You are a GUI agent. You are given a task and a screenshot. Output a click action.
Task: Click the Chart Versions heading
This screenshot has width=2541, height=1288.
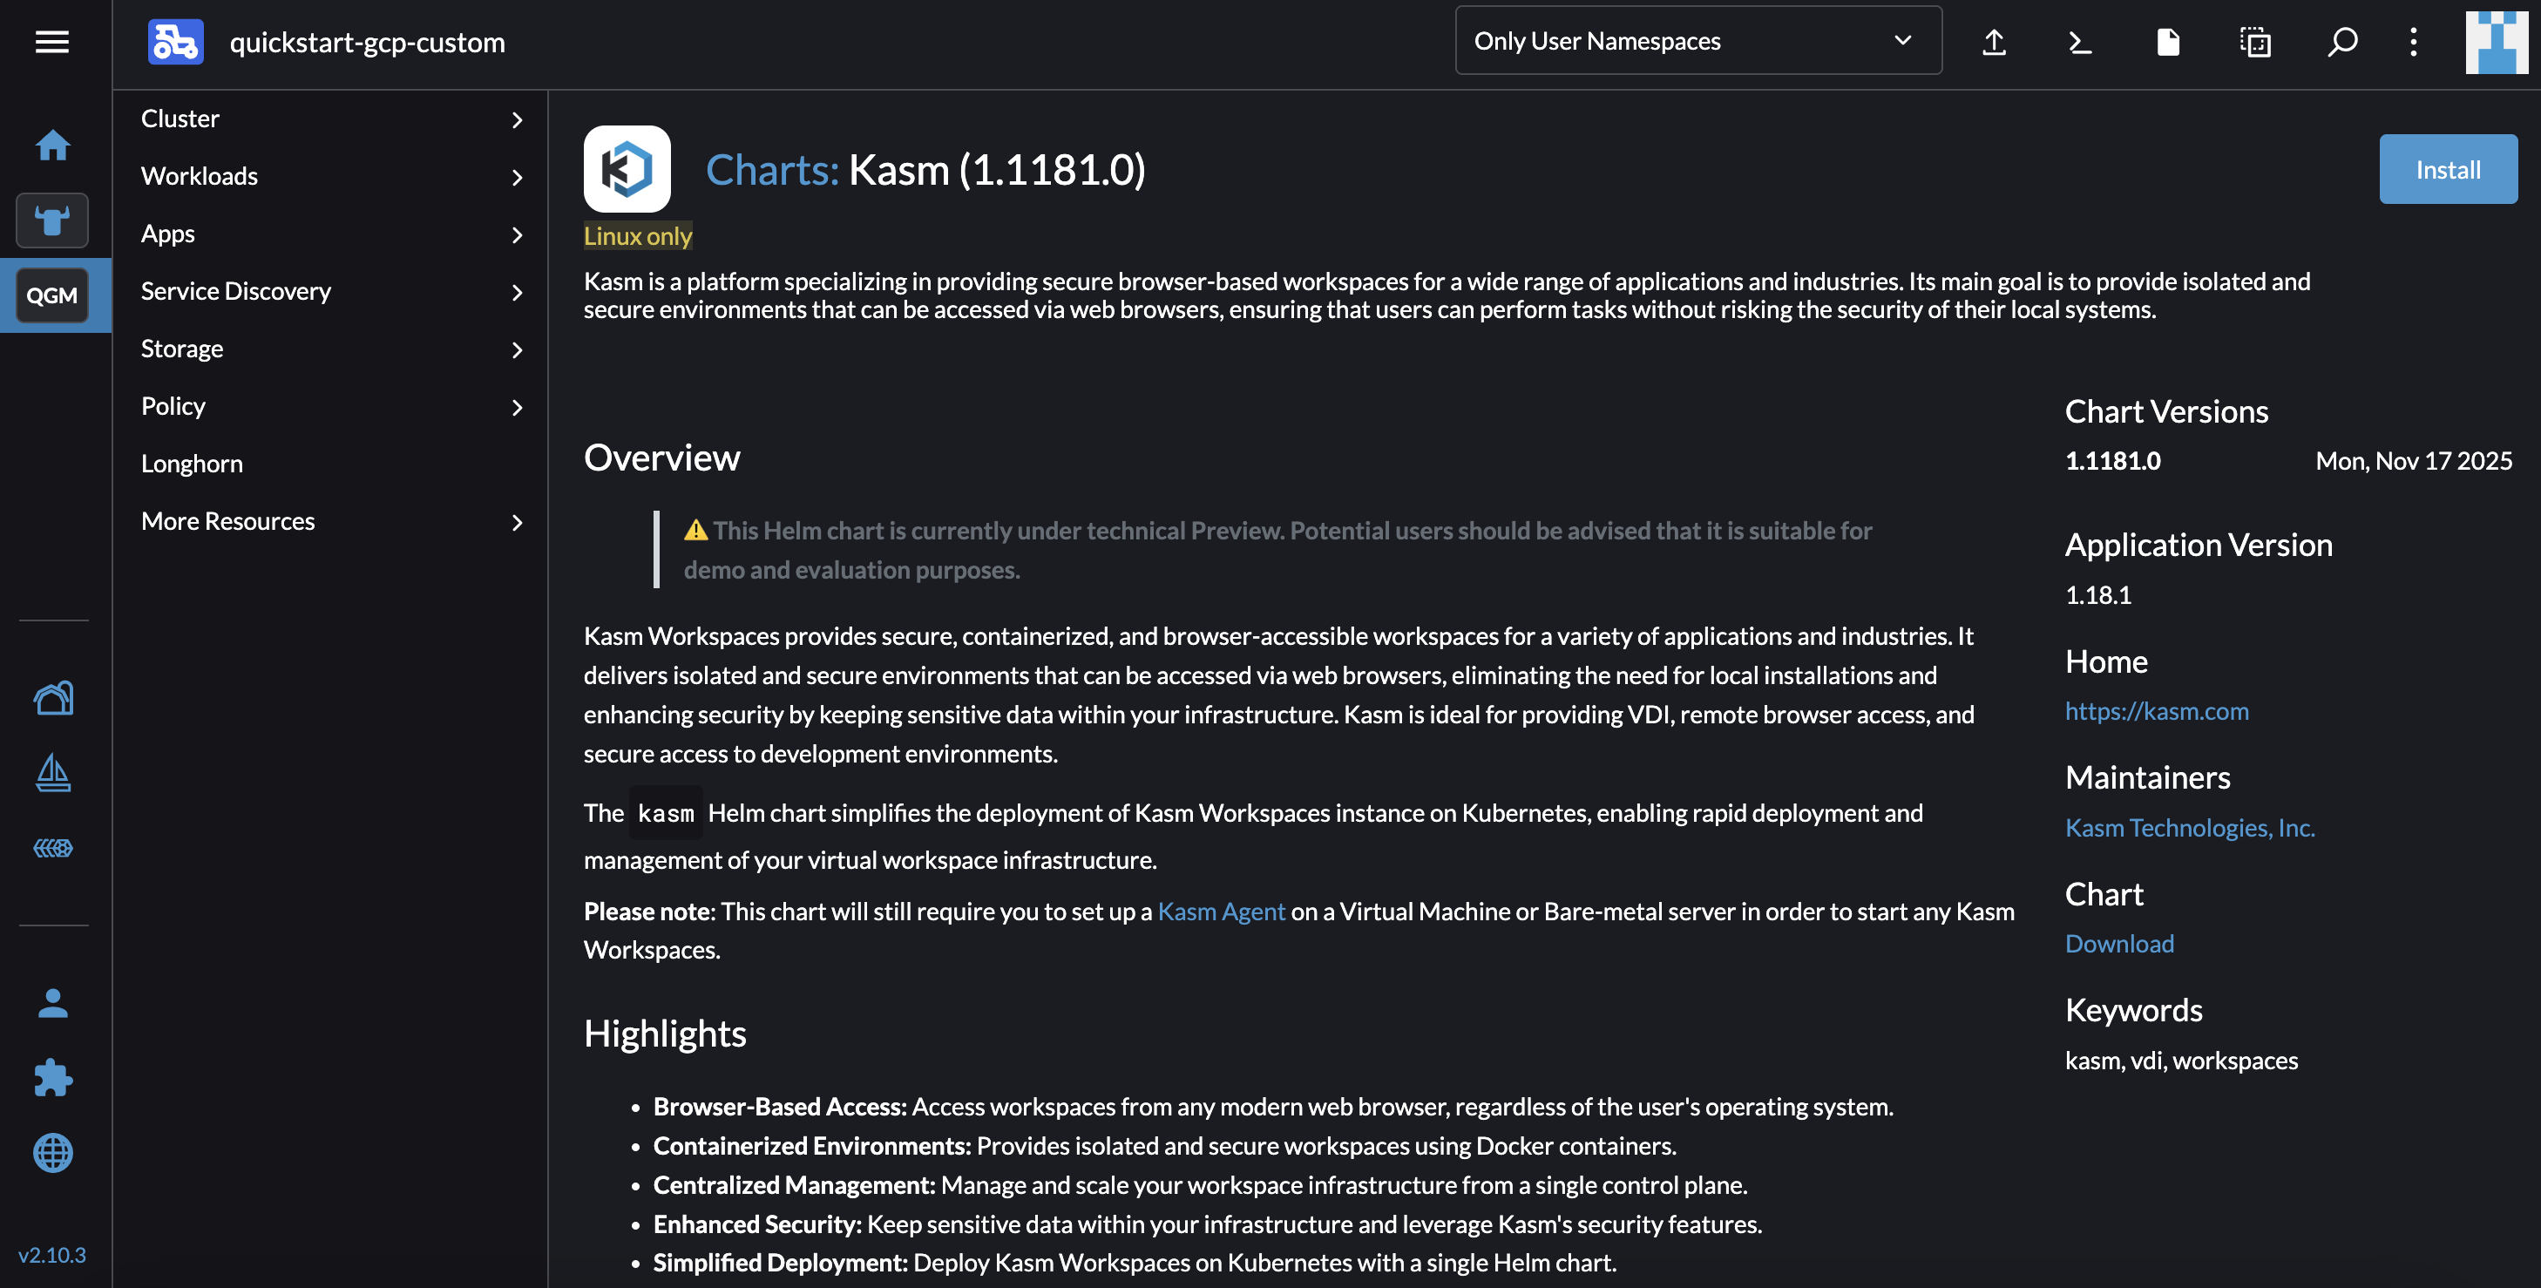[2166, 411]
